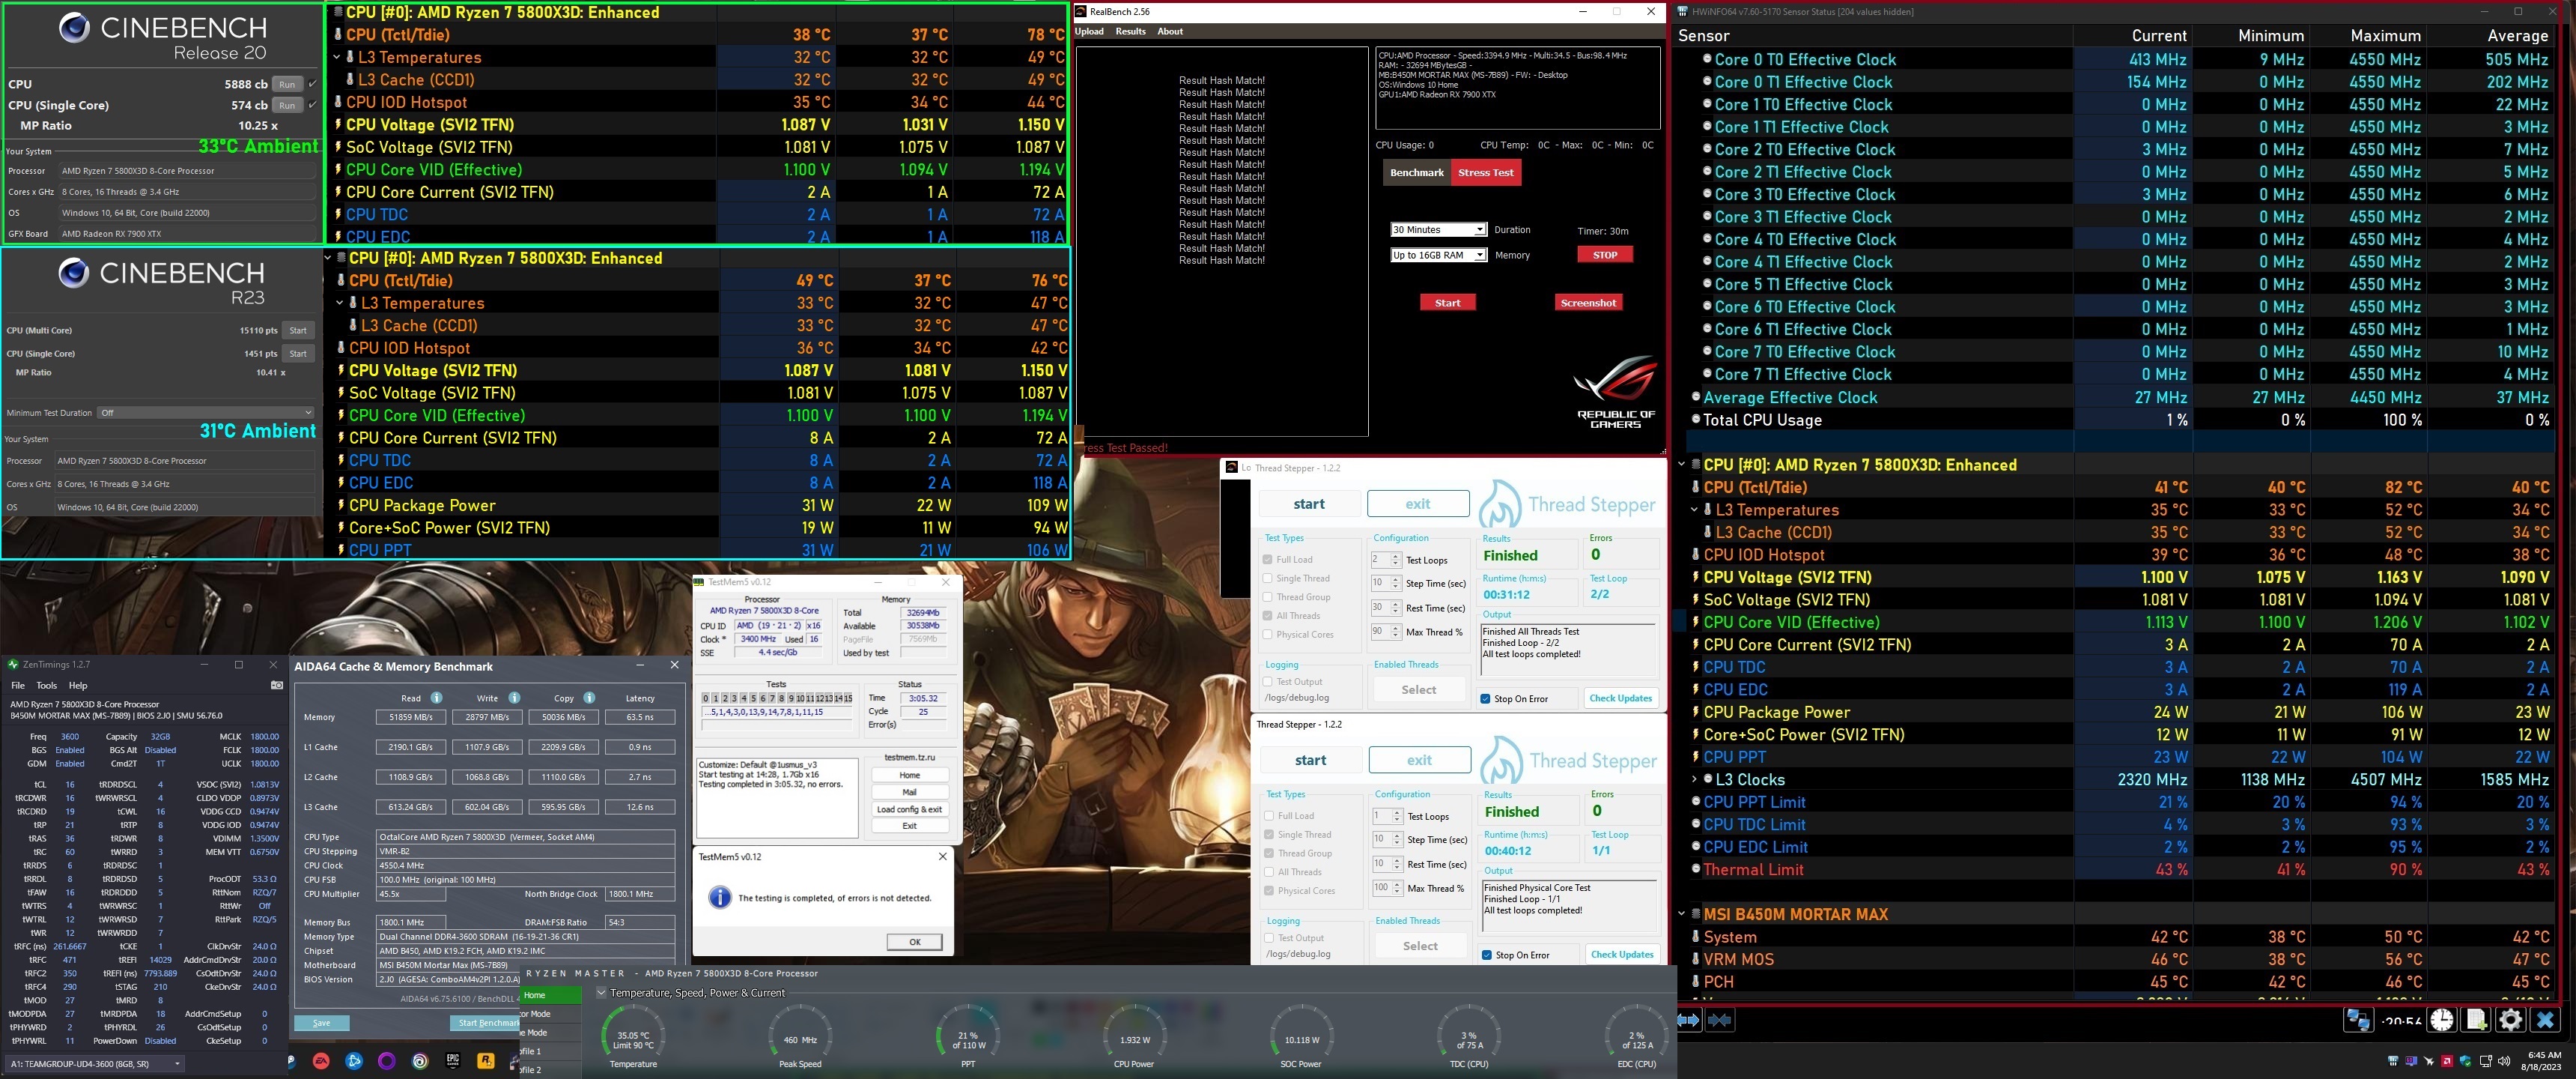
Task: Toggle Stop On Error in upper Thread Stepper
Action: pos(1486,698)
